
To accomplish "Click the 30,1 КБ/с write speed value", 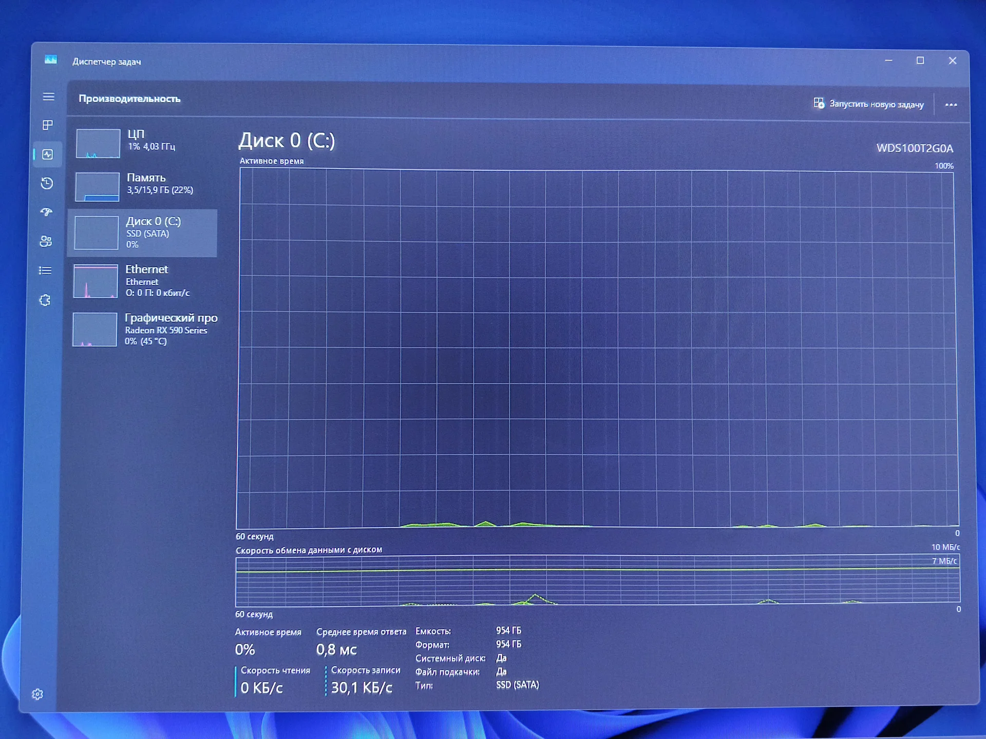I will [x=362, y=688].
